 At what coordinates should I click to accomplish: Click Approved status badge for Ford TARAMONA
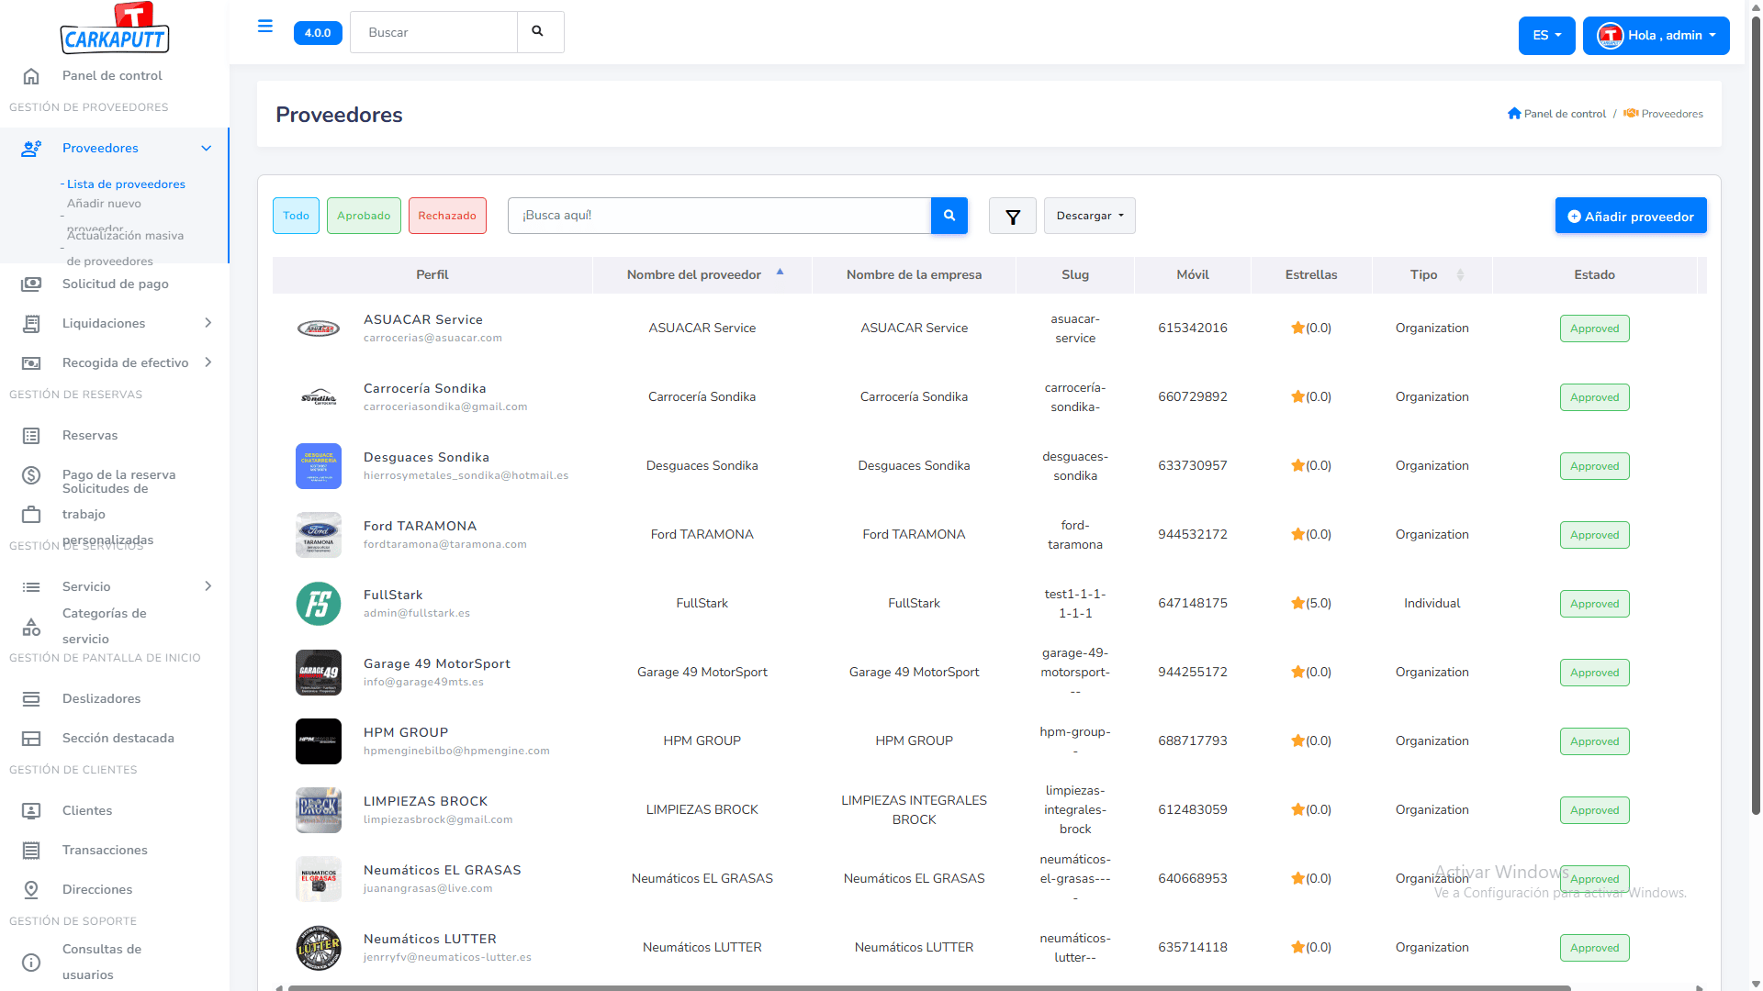[x=1594, y=535]
